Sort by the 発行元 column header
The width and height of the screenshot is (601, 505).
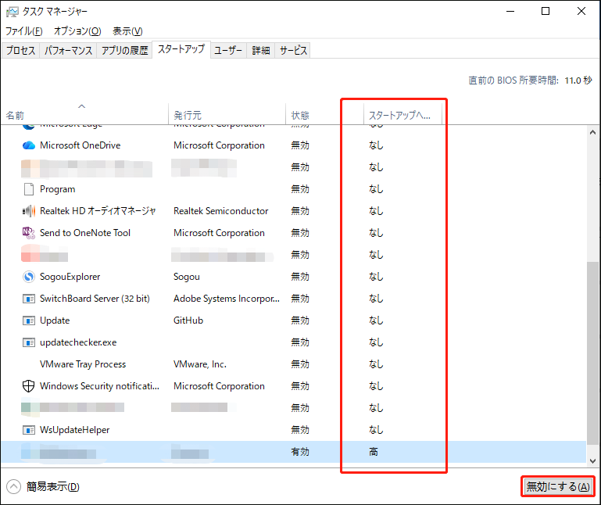(x=227, y=114)
